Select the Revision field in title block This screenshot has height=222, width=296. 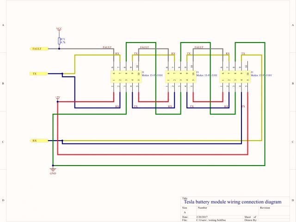tap(265, 208)
